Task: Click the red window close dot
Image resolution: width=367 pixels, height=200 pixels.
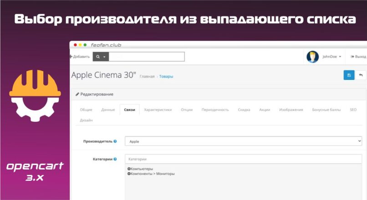Action: coord(75,45)
